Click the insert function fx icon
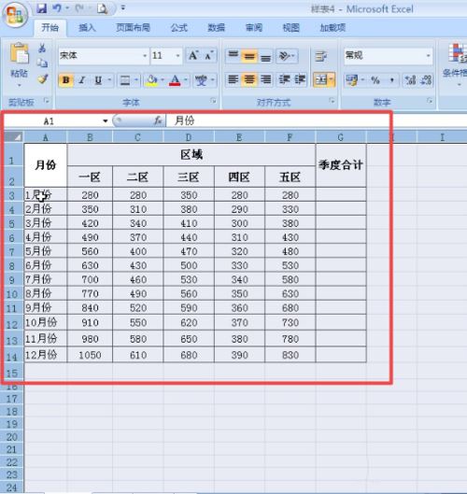 point(158,120)
